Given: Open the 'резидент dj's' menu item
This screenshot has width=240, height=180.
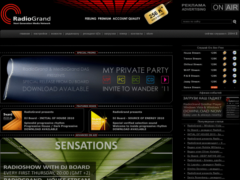Looking at the screenshot, I should pyautogui.click(x=92, y=34).
